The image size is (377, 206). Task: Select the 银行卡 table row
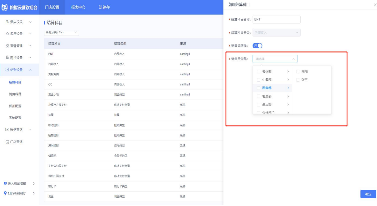[134, 186]
